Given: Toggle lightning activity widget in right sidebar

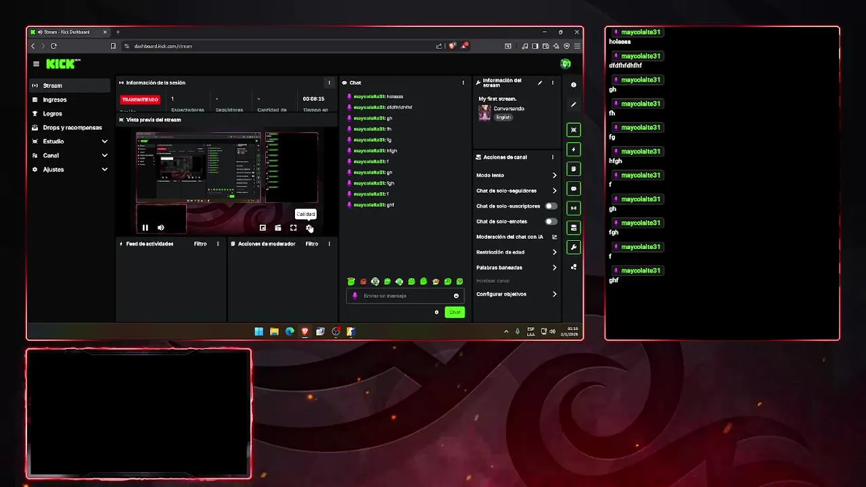Looking at the screenshot, I should [x=574, y=149].
